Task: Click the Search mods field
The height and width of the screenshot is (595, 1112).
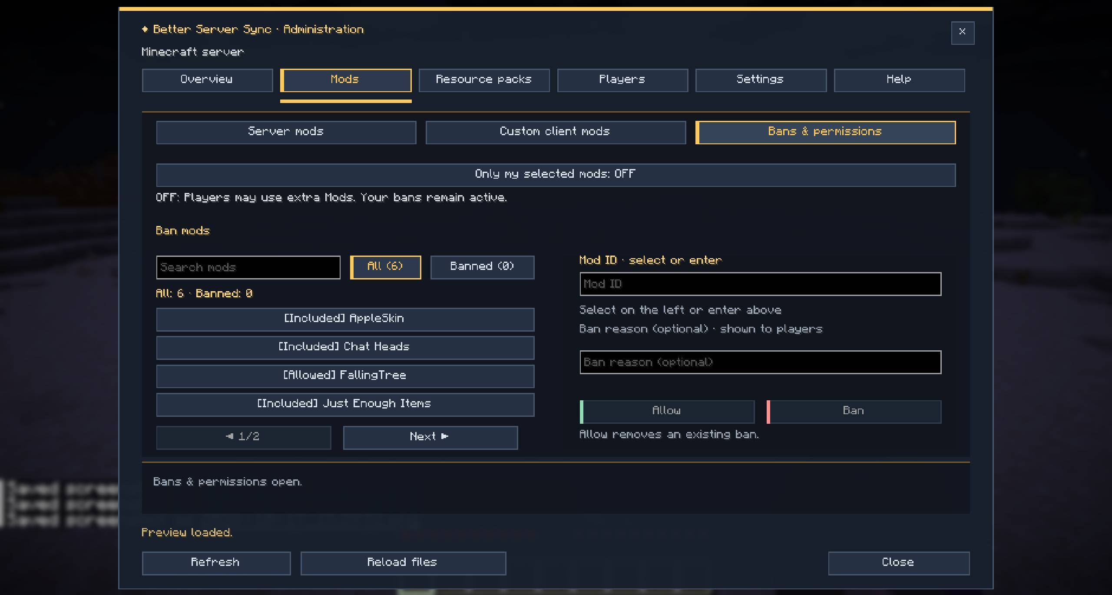Action: [248, 267]
